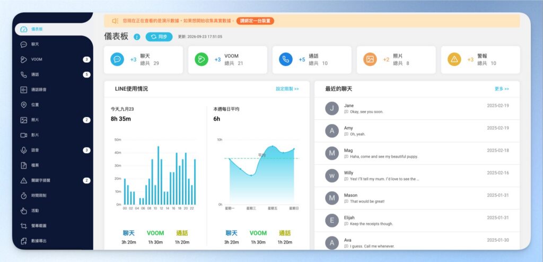The height and width of the screenshot is (262, 543).
Task: Open 檔案 files in the sidebar
Action: point(52,165)
